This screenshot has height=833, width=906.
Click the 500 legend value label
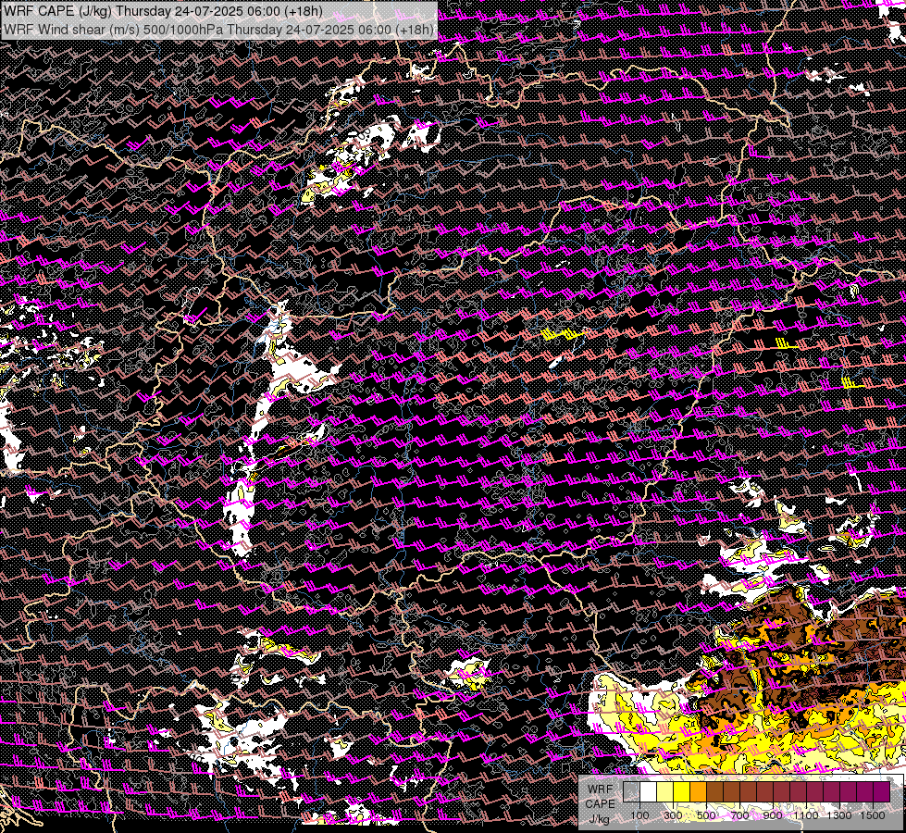[706, 815]
